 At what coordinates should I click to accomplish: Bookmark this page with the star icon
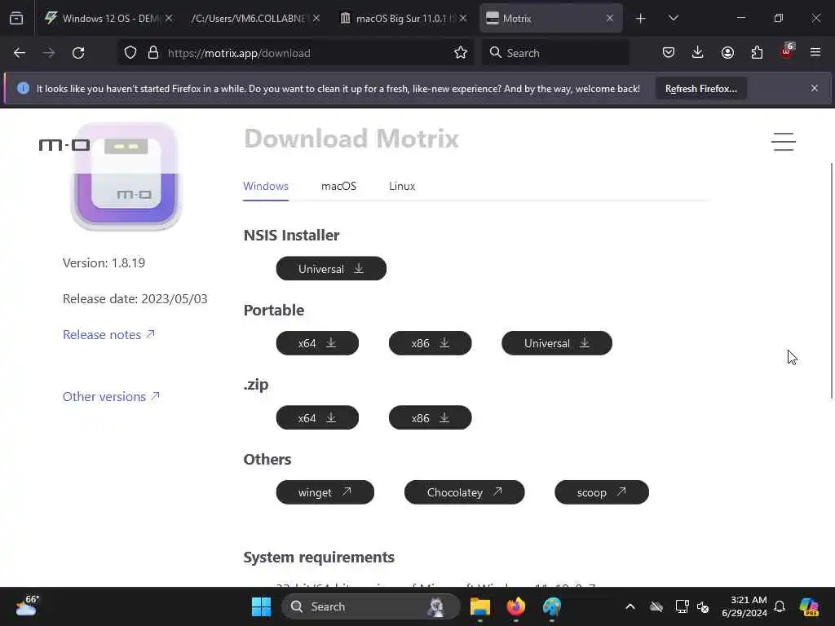(461, 53)
